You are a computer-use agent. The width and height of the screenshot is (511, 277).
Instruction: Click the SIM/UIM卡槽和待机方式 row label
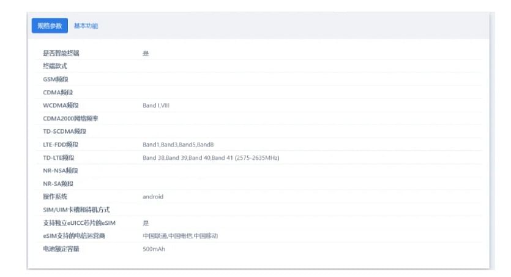tap(76, 210)
